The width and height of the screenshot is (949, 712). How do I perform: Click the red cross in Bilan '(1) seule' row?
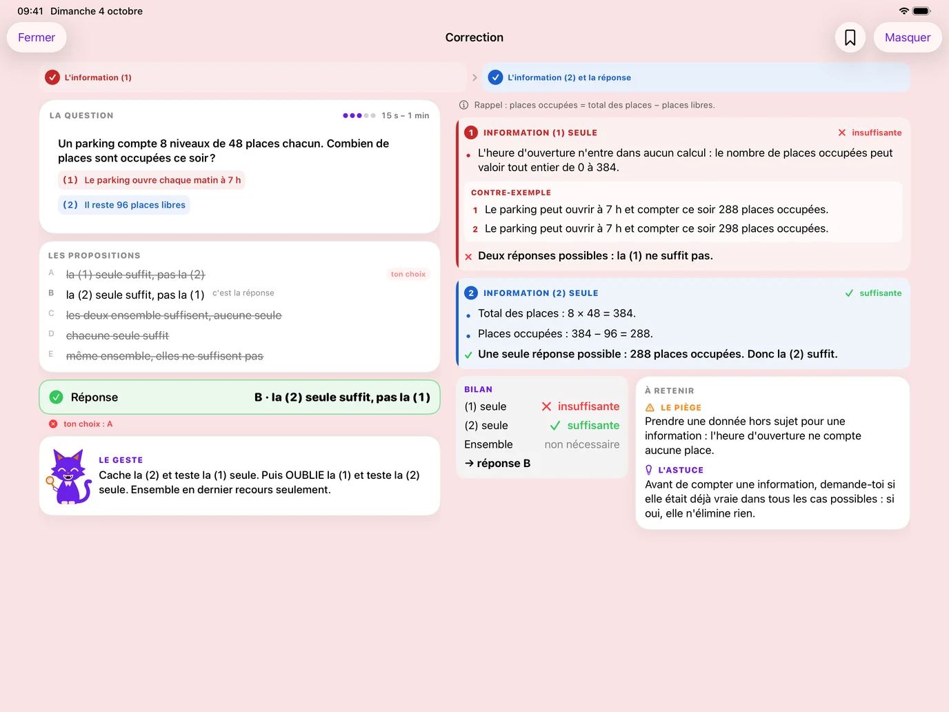(546, 406)
